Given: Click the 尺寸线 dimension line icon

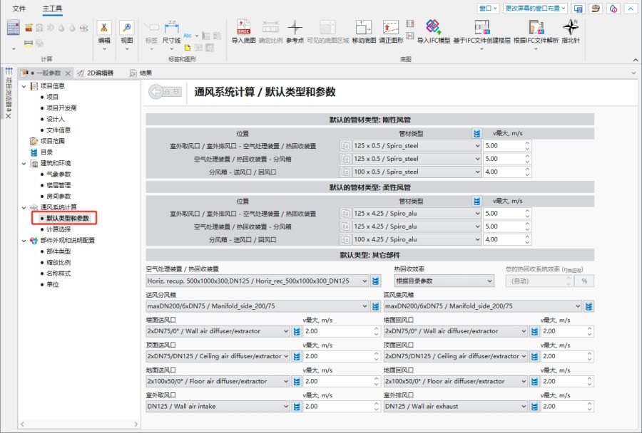Looking at the screenshot, I should point(171,28).
